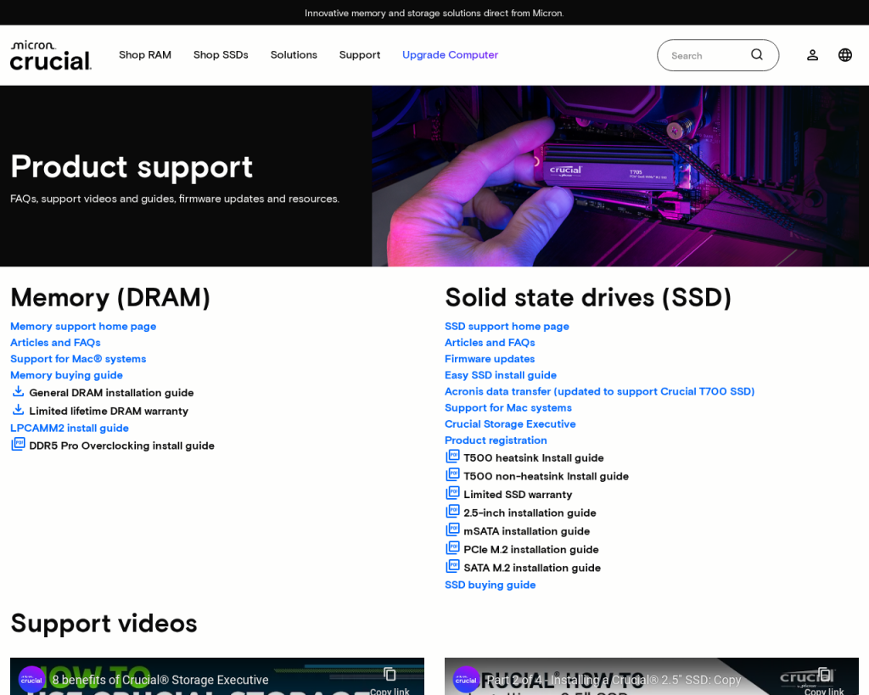Open '8 benefits of Crucial Storage Executive' video title
Image resolution: width=869 pixels, height=695 pixels.
click(160, 680)
